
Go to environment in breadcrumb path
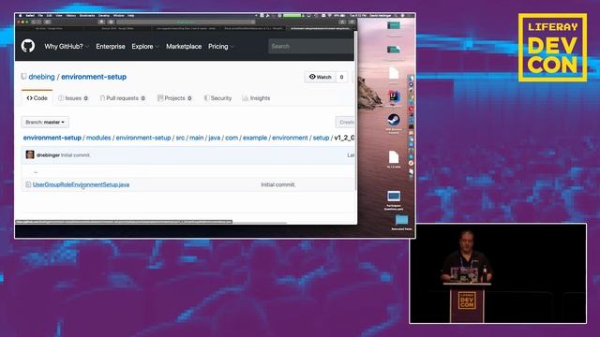[290, 138]
